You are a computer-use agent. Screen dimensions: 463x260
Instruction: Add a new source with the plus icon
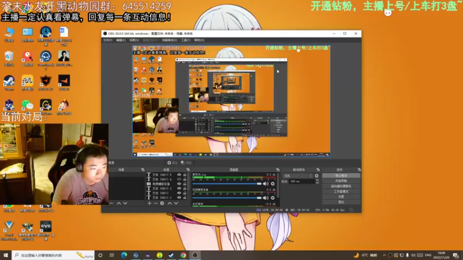(149, 203)
